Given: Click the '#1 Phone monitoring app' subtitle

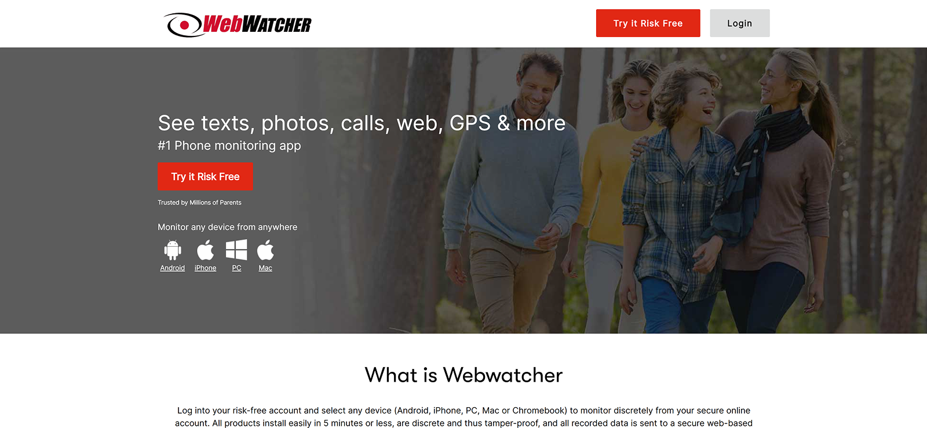Looking at the screenshot, I should [229, 146].
